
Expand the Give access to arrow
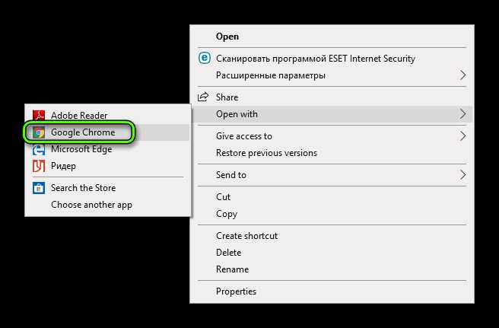462,136
